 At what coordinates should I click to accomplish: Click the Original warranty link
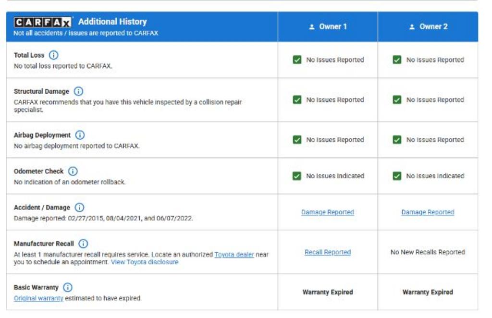pos(38,298)
